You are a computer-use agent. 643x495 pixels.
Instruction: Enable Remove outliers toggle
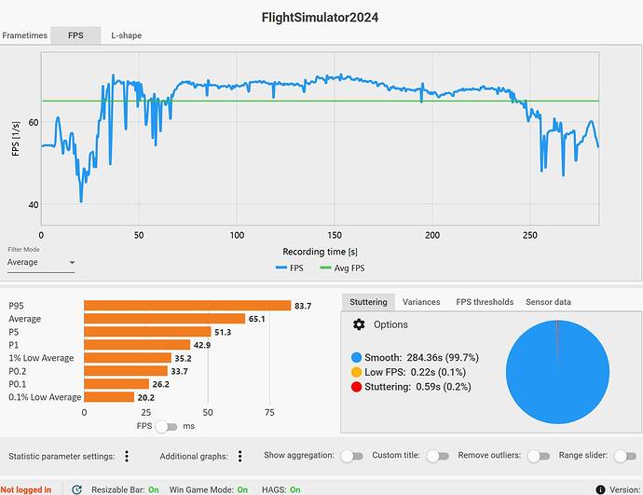click(x=539, y=456)
